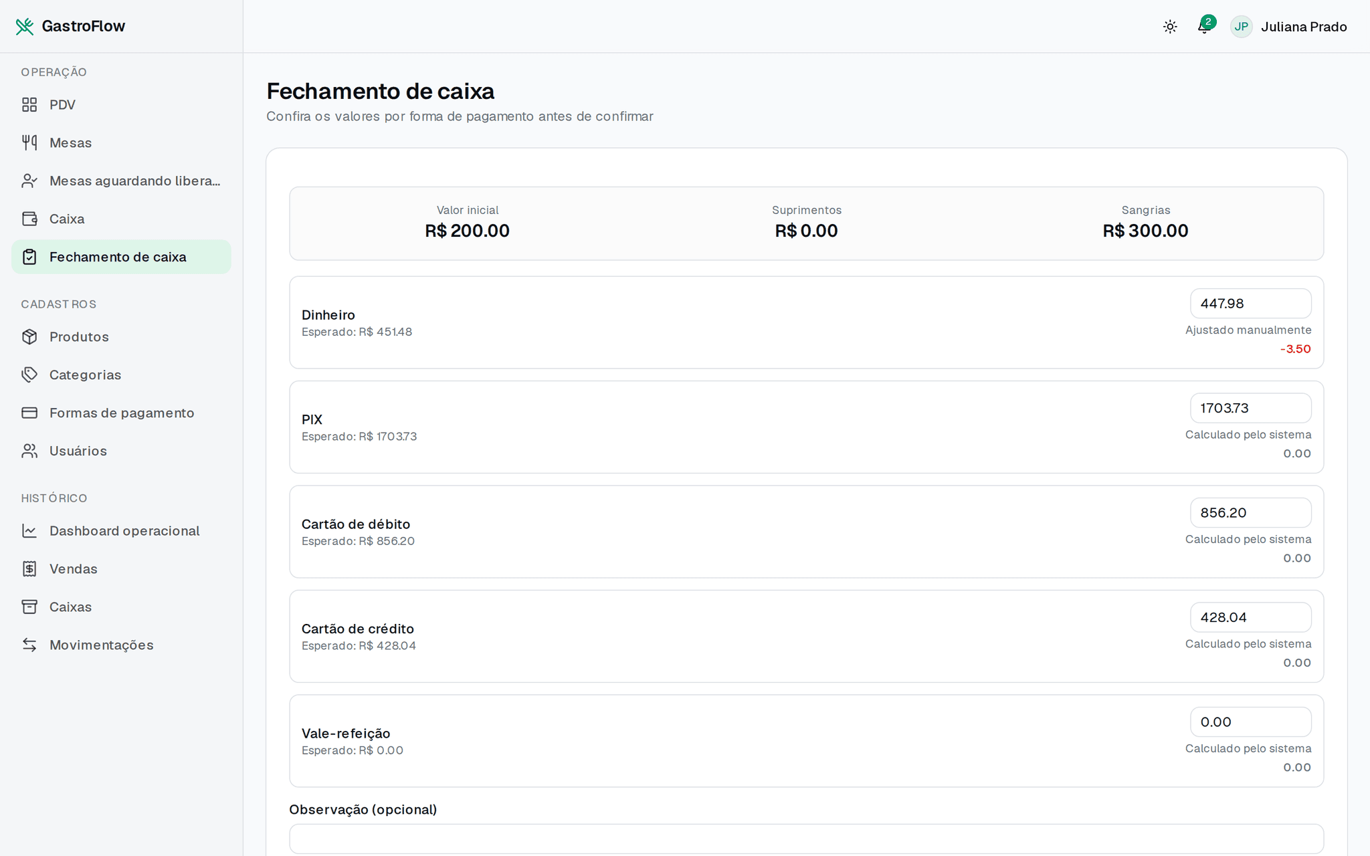Click the Categorias tag icon
The image size is (1370, 856).
click(29, 375)
